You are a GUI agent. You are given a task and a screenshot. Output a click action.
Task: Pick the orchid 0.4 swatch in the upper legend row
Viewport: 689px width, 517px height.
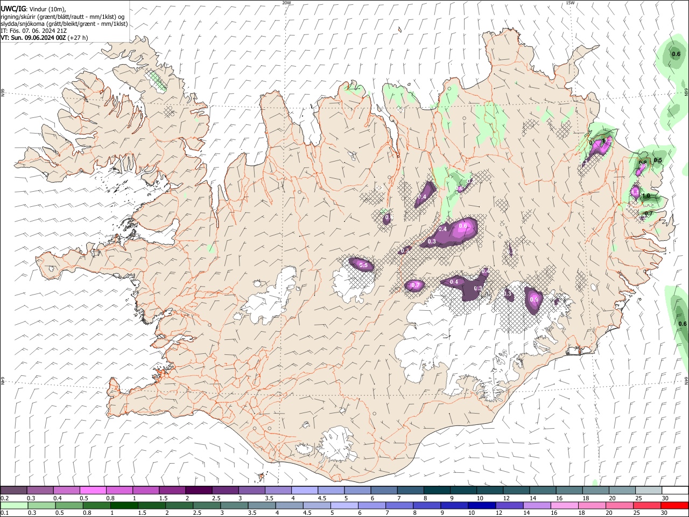(x=67, y=491)
